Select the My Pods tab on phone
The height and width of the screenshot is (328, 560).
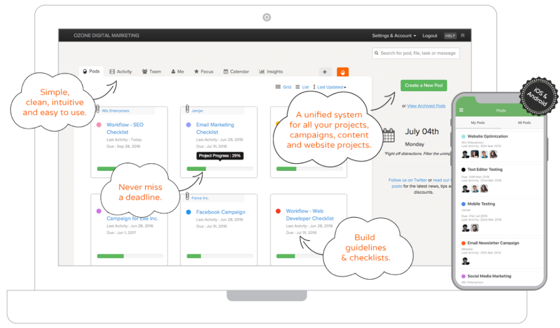tap(478, 123)
